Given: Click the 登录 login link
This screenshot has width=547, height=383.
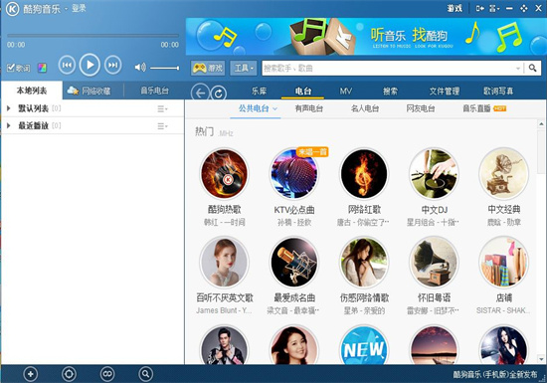Looking at the screenshot, I should (x=79, y=8).
